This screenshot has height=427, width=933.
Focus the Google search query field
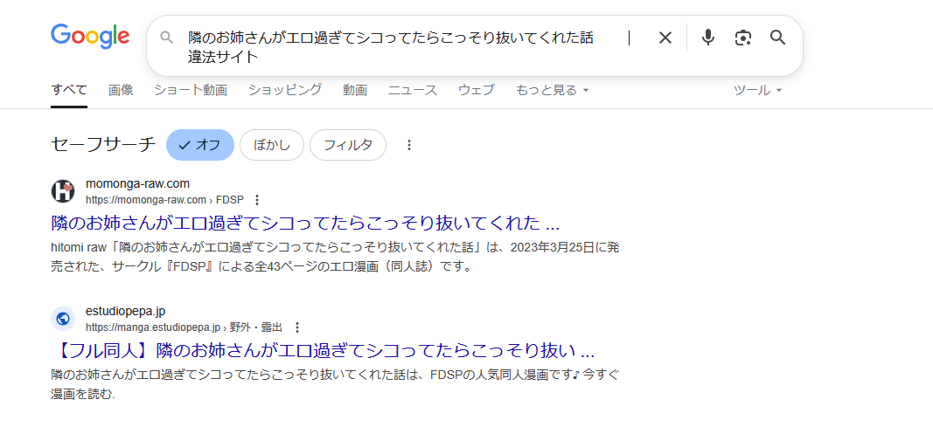391,47
